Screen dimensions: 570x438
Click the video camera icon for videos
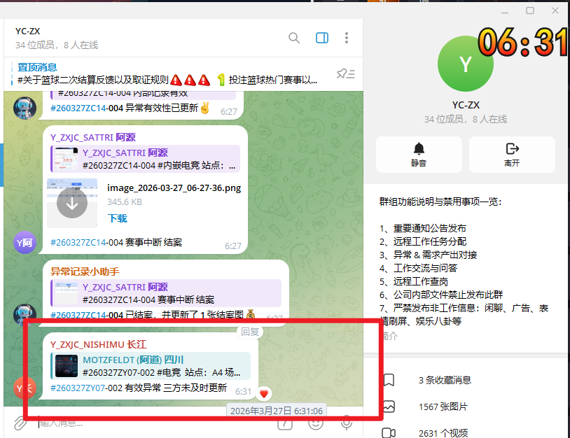coord(389,433)
